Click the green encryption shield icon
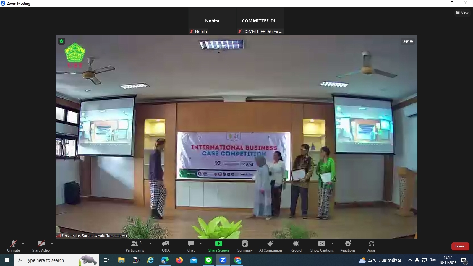The height and width of the screenshot is (266, 473). (61, 41)
